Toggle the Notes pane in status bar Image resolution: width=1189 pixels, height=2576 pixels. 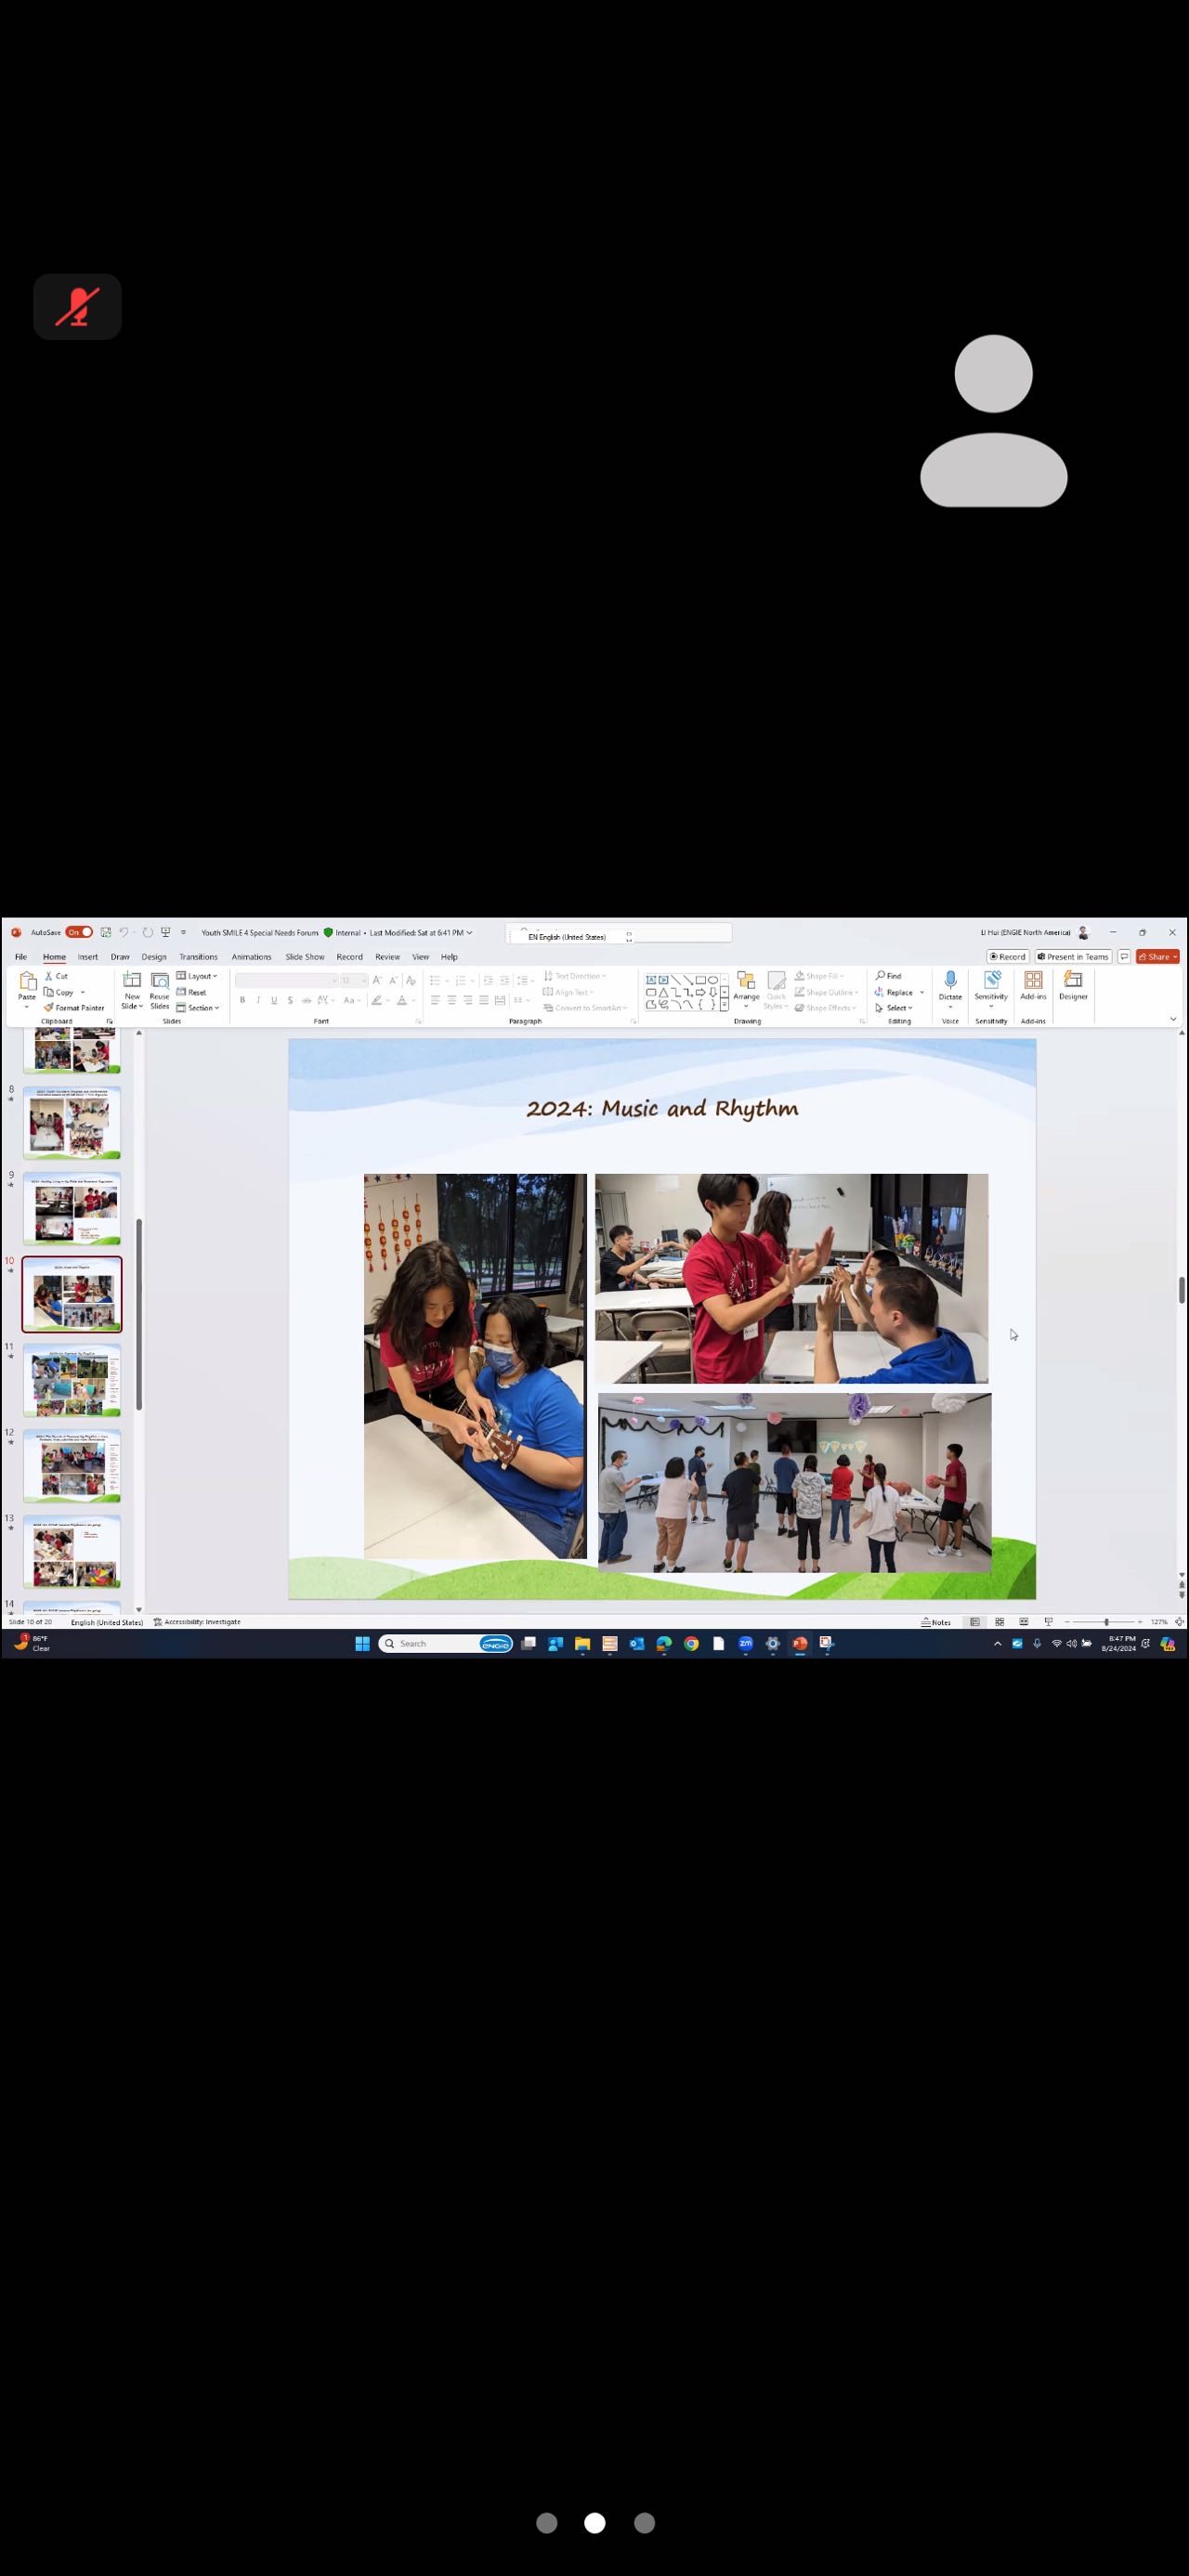pyautogui.click(x=936, y=1622)
